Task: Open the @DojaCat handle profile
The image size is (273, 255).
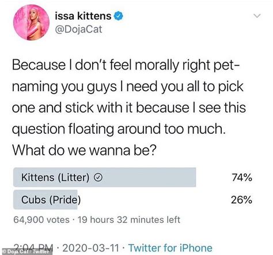Action: point(78,29)
